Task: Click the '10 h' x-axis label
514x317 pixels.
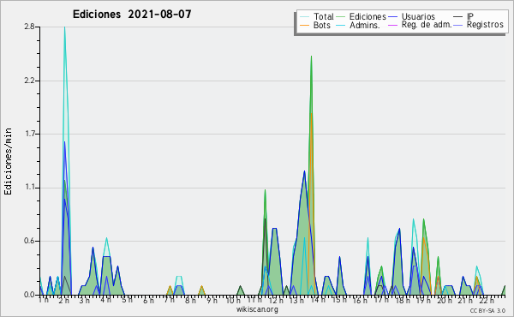Action: click(233, 300)
